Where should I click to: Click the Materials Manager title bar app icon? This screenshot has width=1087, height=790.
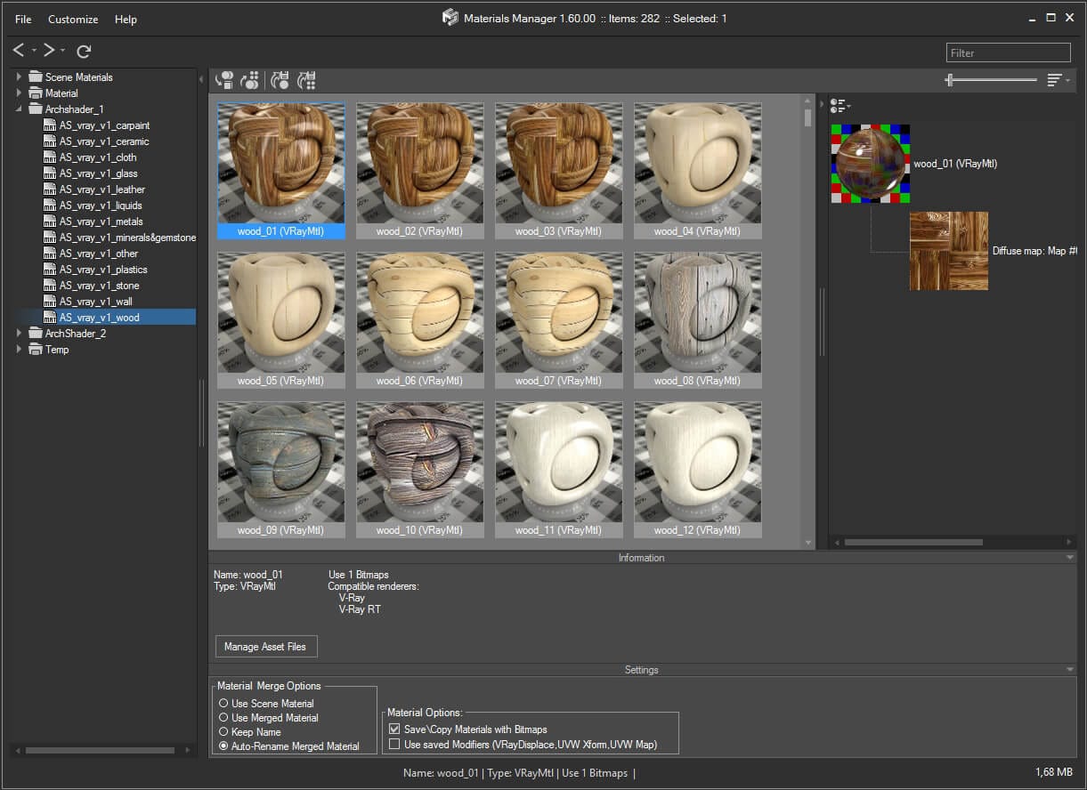(x=450, y=18)
